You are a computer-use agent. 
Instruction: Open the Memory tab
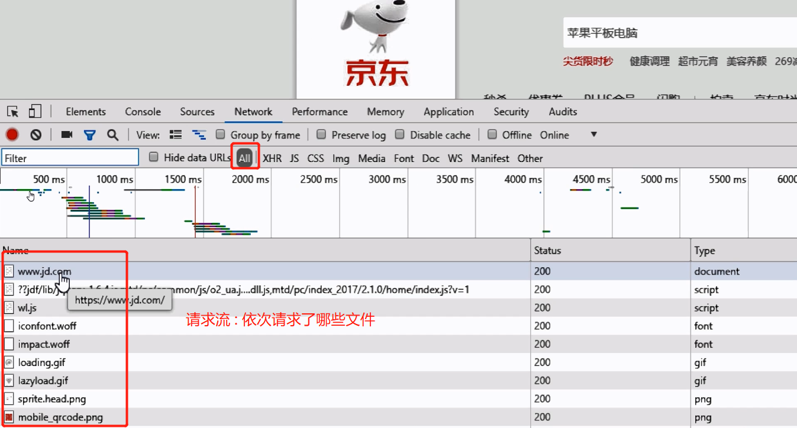point(385,112)
